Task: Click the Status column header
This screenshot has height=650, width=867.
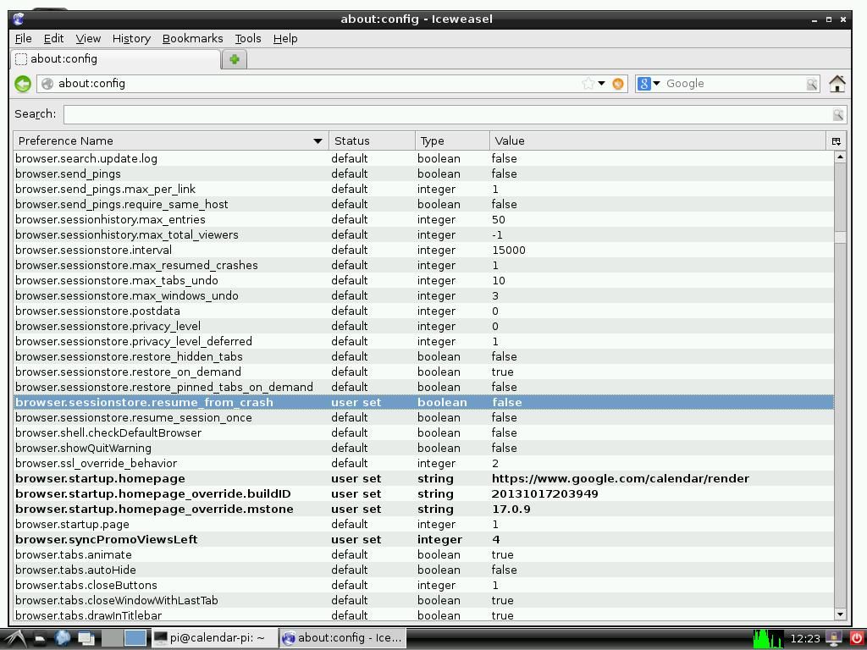Action: point(371,140)
